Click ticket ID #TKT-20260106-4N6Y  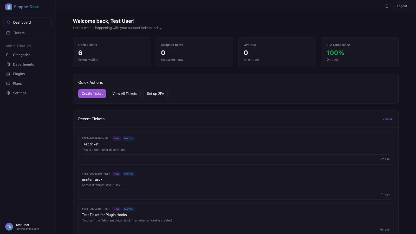pos(96,174)
